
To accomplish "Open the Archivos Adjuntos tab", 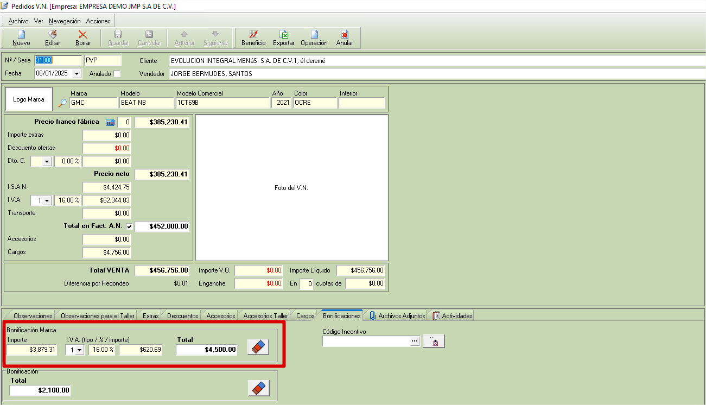I will [397, 315].
